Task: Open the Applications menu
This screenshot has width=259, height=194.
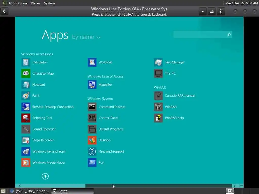Action: click(x=18, y=3)
